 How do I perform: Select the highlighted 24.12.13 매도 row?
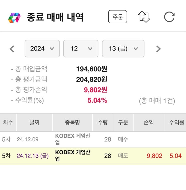(93, 156)
